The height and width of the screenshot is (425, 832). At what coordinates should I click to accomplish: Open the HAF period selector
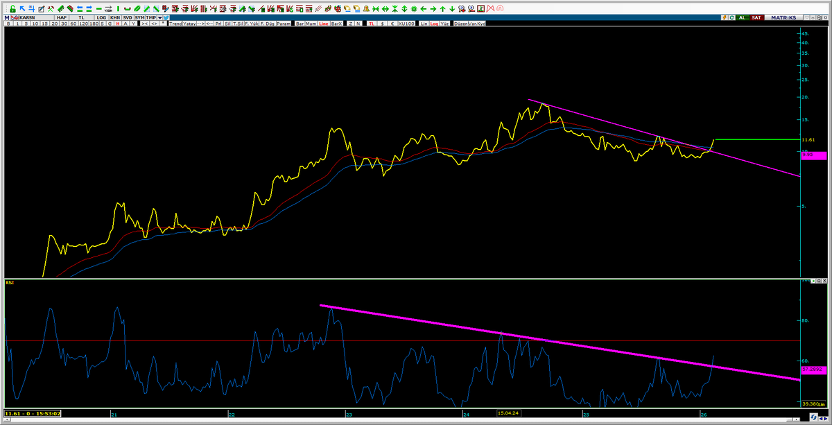[x=62, y=17]
